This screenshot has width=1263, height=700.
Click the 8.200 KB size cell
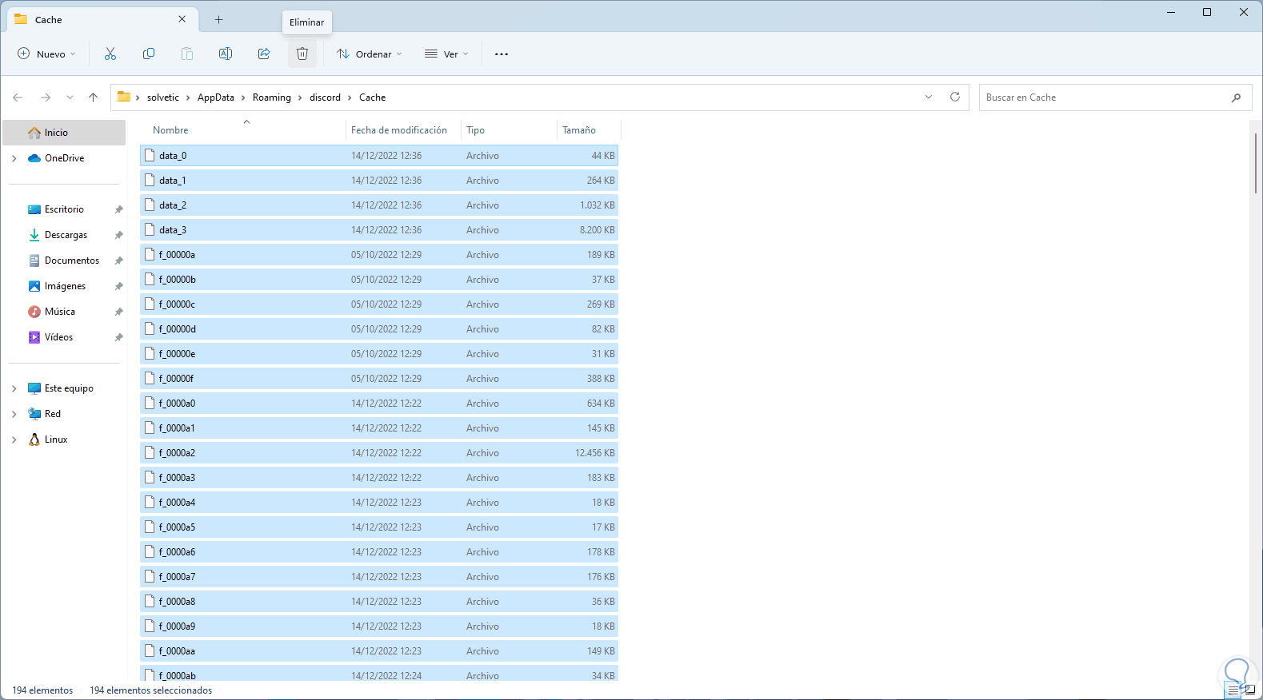pyautogui.click(x=598, y=230)
